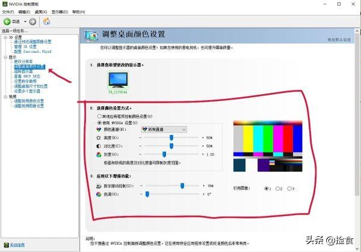This screenshot has height=252, width=361.
Task: Choose reference image 1 radio button
Action: (267, 188)
